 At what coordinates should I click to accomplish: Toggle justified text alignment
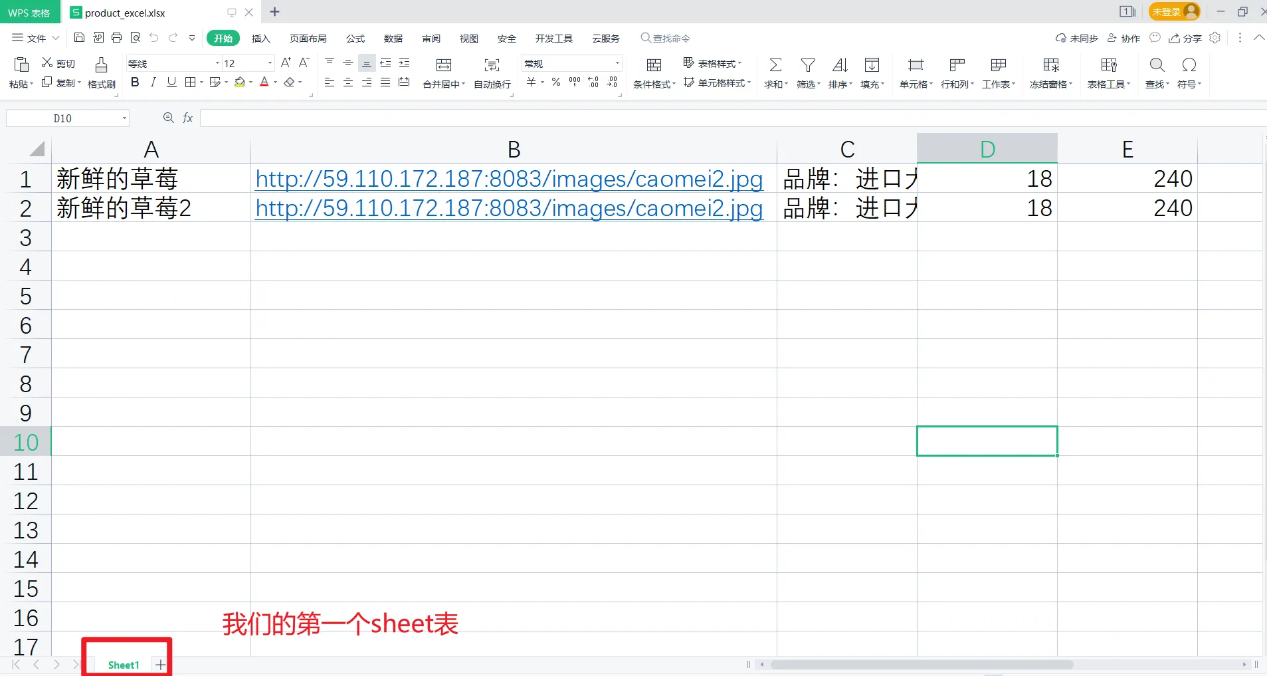[x=385, y=82]
